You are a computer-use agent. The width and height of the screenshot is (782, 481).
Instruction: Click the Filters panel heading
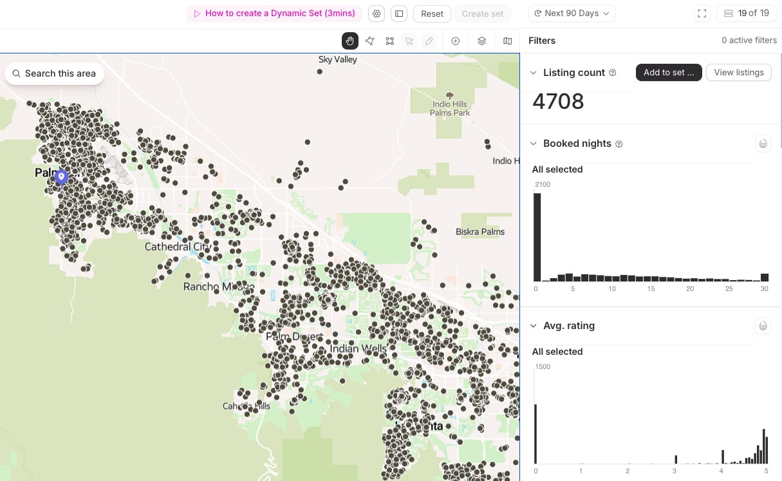coord(542,41)
